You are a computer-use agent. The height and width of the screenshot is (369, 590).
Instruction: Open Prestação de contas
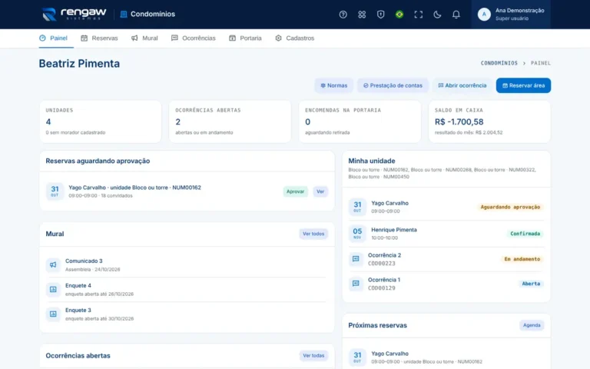[x=393, y=85]
